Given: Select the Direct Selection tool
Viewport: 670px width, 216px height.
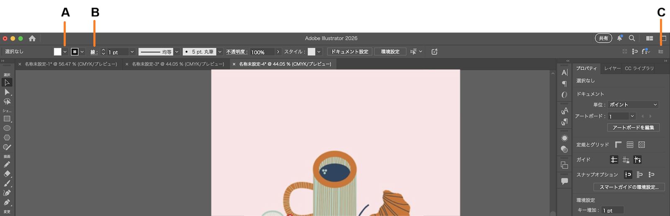Looking at the screenshot, I should click(x=7, y=92).
